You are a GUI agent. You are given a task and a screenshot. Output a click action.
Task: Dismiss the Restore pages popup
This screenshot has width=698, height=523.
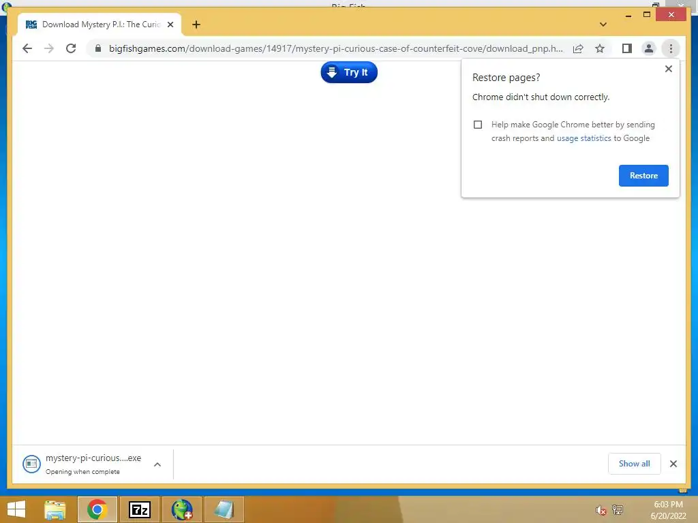pos(668,69)
